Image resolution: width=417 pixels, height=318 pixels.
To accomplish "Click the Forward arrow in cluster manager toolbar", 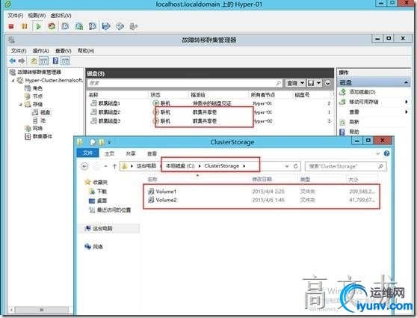I will (22, 61).
